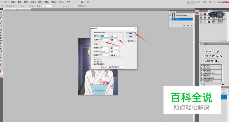Screen dimensions: 229x122
Task: Open the 帮助(H) menu
Action: [61, 2]
